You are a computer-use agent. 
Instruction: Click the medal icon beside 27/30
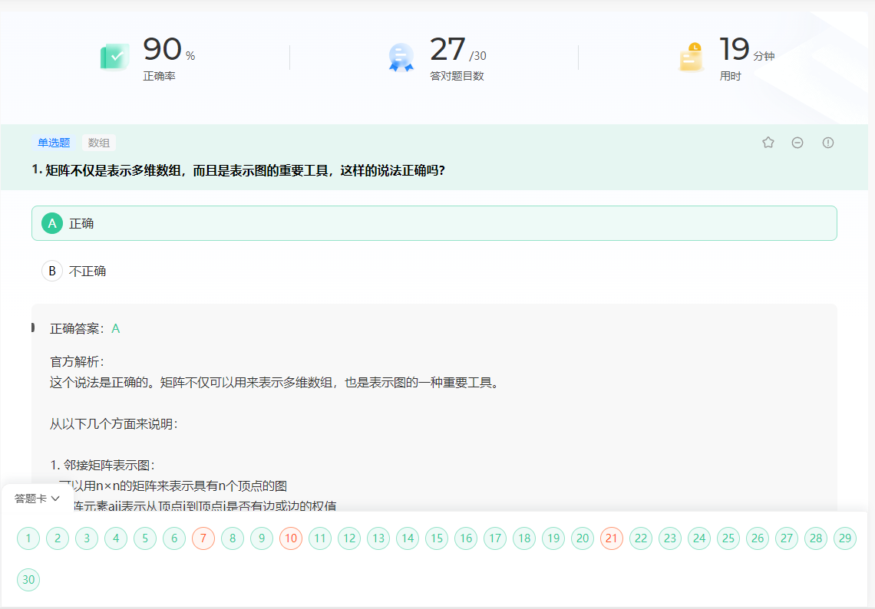[x=400, y=55]
